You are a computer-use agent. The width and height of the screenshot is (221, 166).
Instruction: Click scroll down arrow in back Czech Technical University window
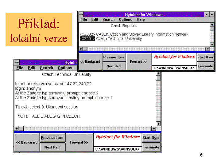point(158,124)
